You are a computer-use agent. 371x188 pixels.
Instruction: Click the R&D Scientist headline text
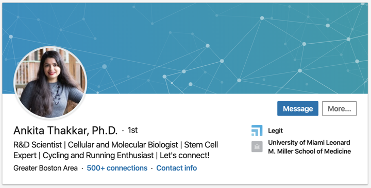(38, 145)
